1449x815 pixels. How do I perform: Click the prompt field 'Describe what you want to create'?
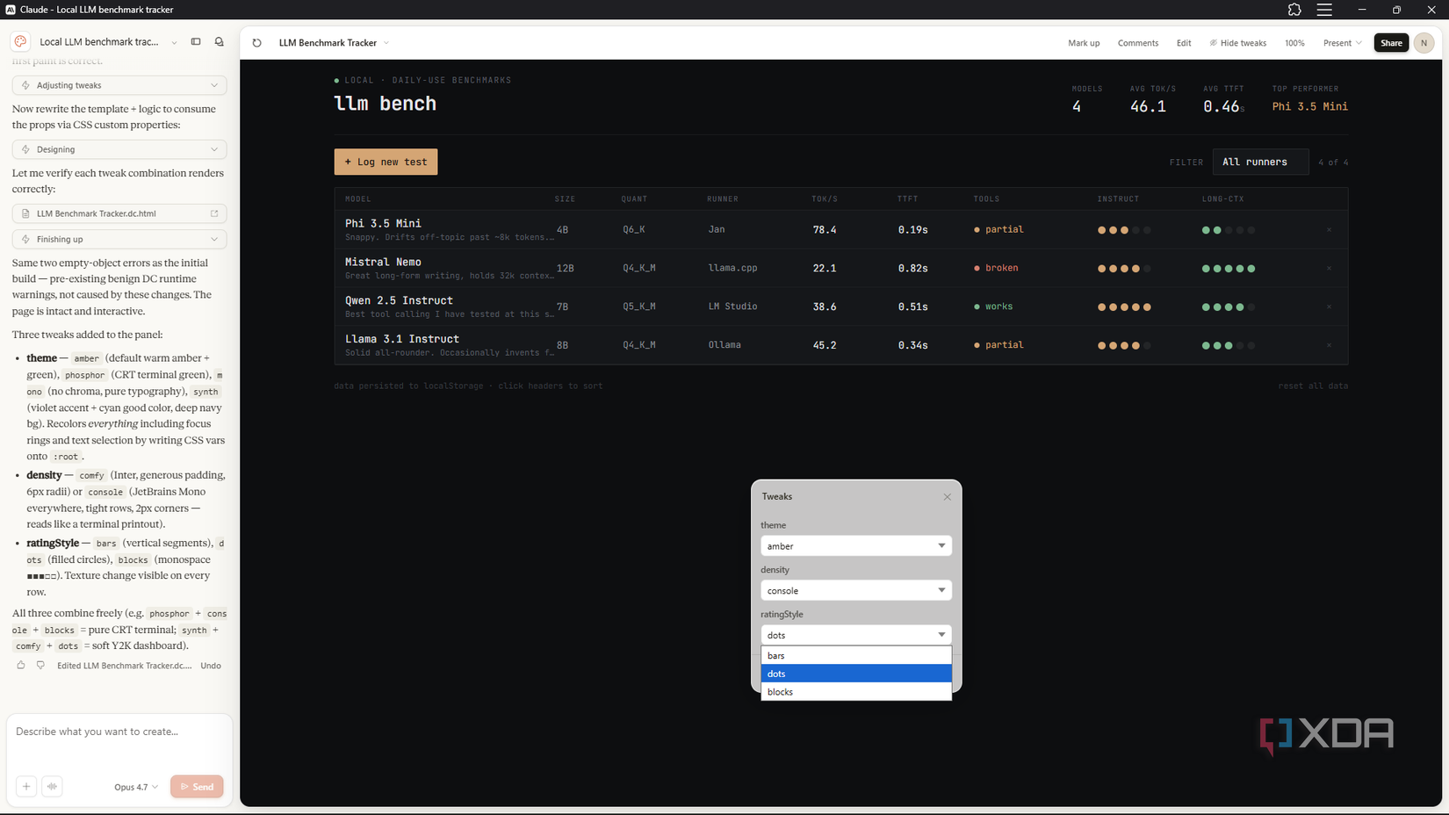[x=119, y=732]
